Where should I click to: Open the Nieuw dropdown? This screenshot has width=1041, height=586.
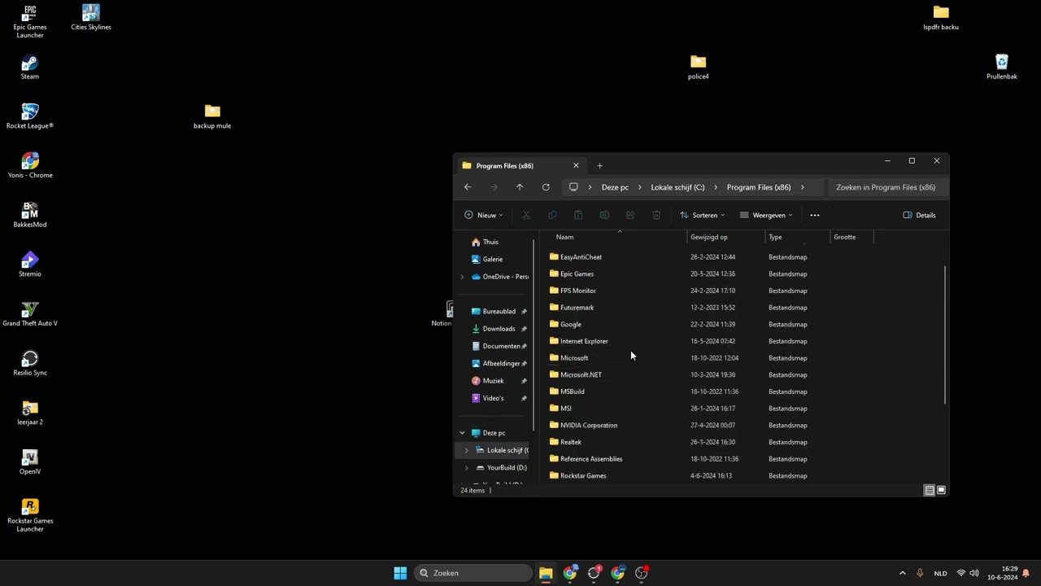click(x=484, y=215)
